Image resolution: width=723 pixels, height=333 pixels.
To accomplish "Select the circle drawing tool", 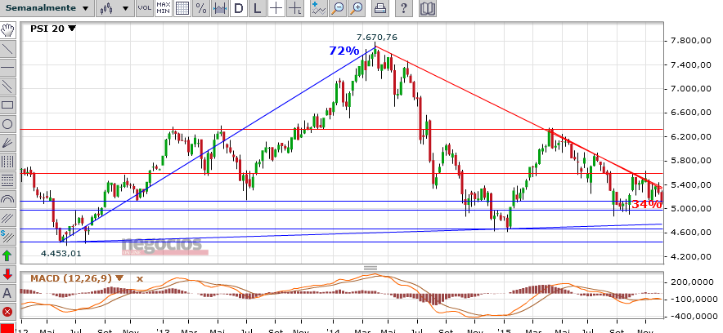I will click(x=7, y=124).
